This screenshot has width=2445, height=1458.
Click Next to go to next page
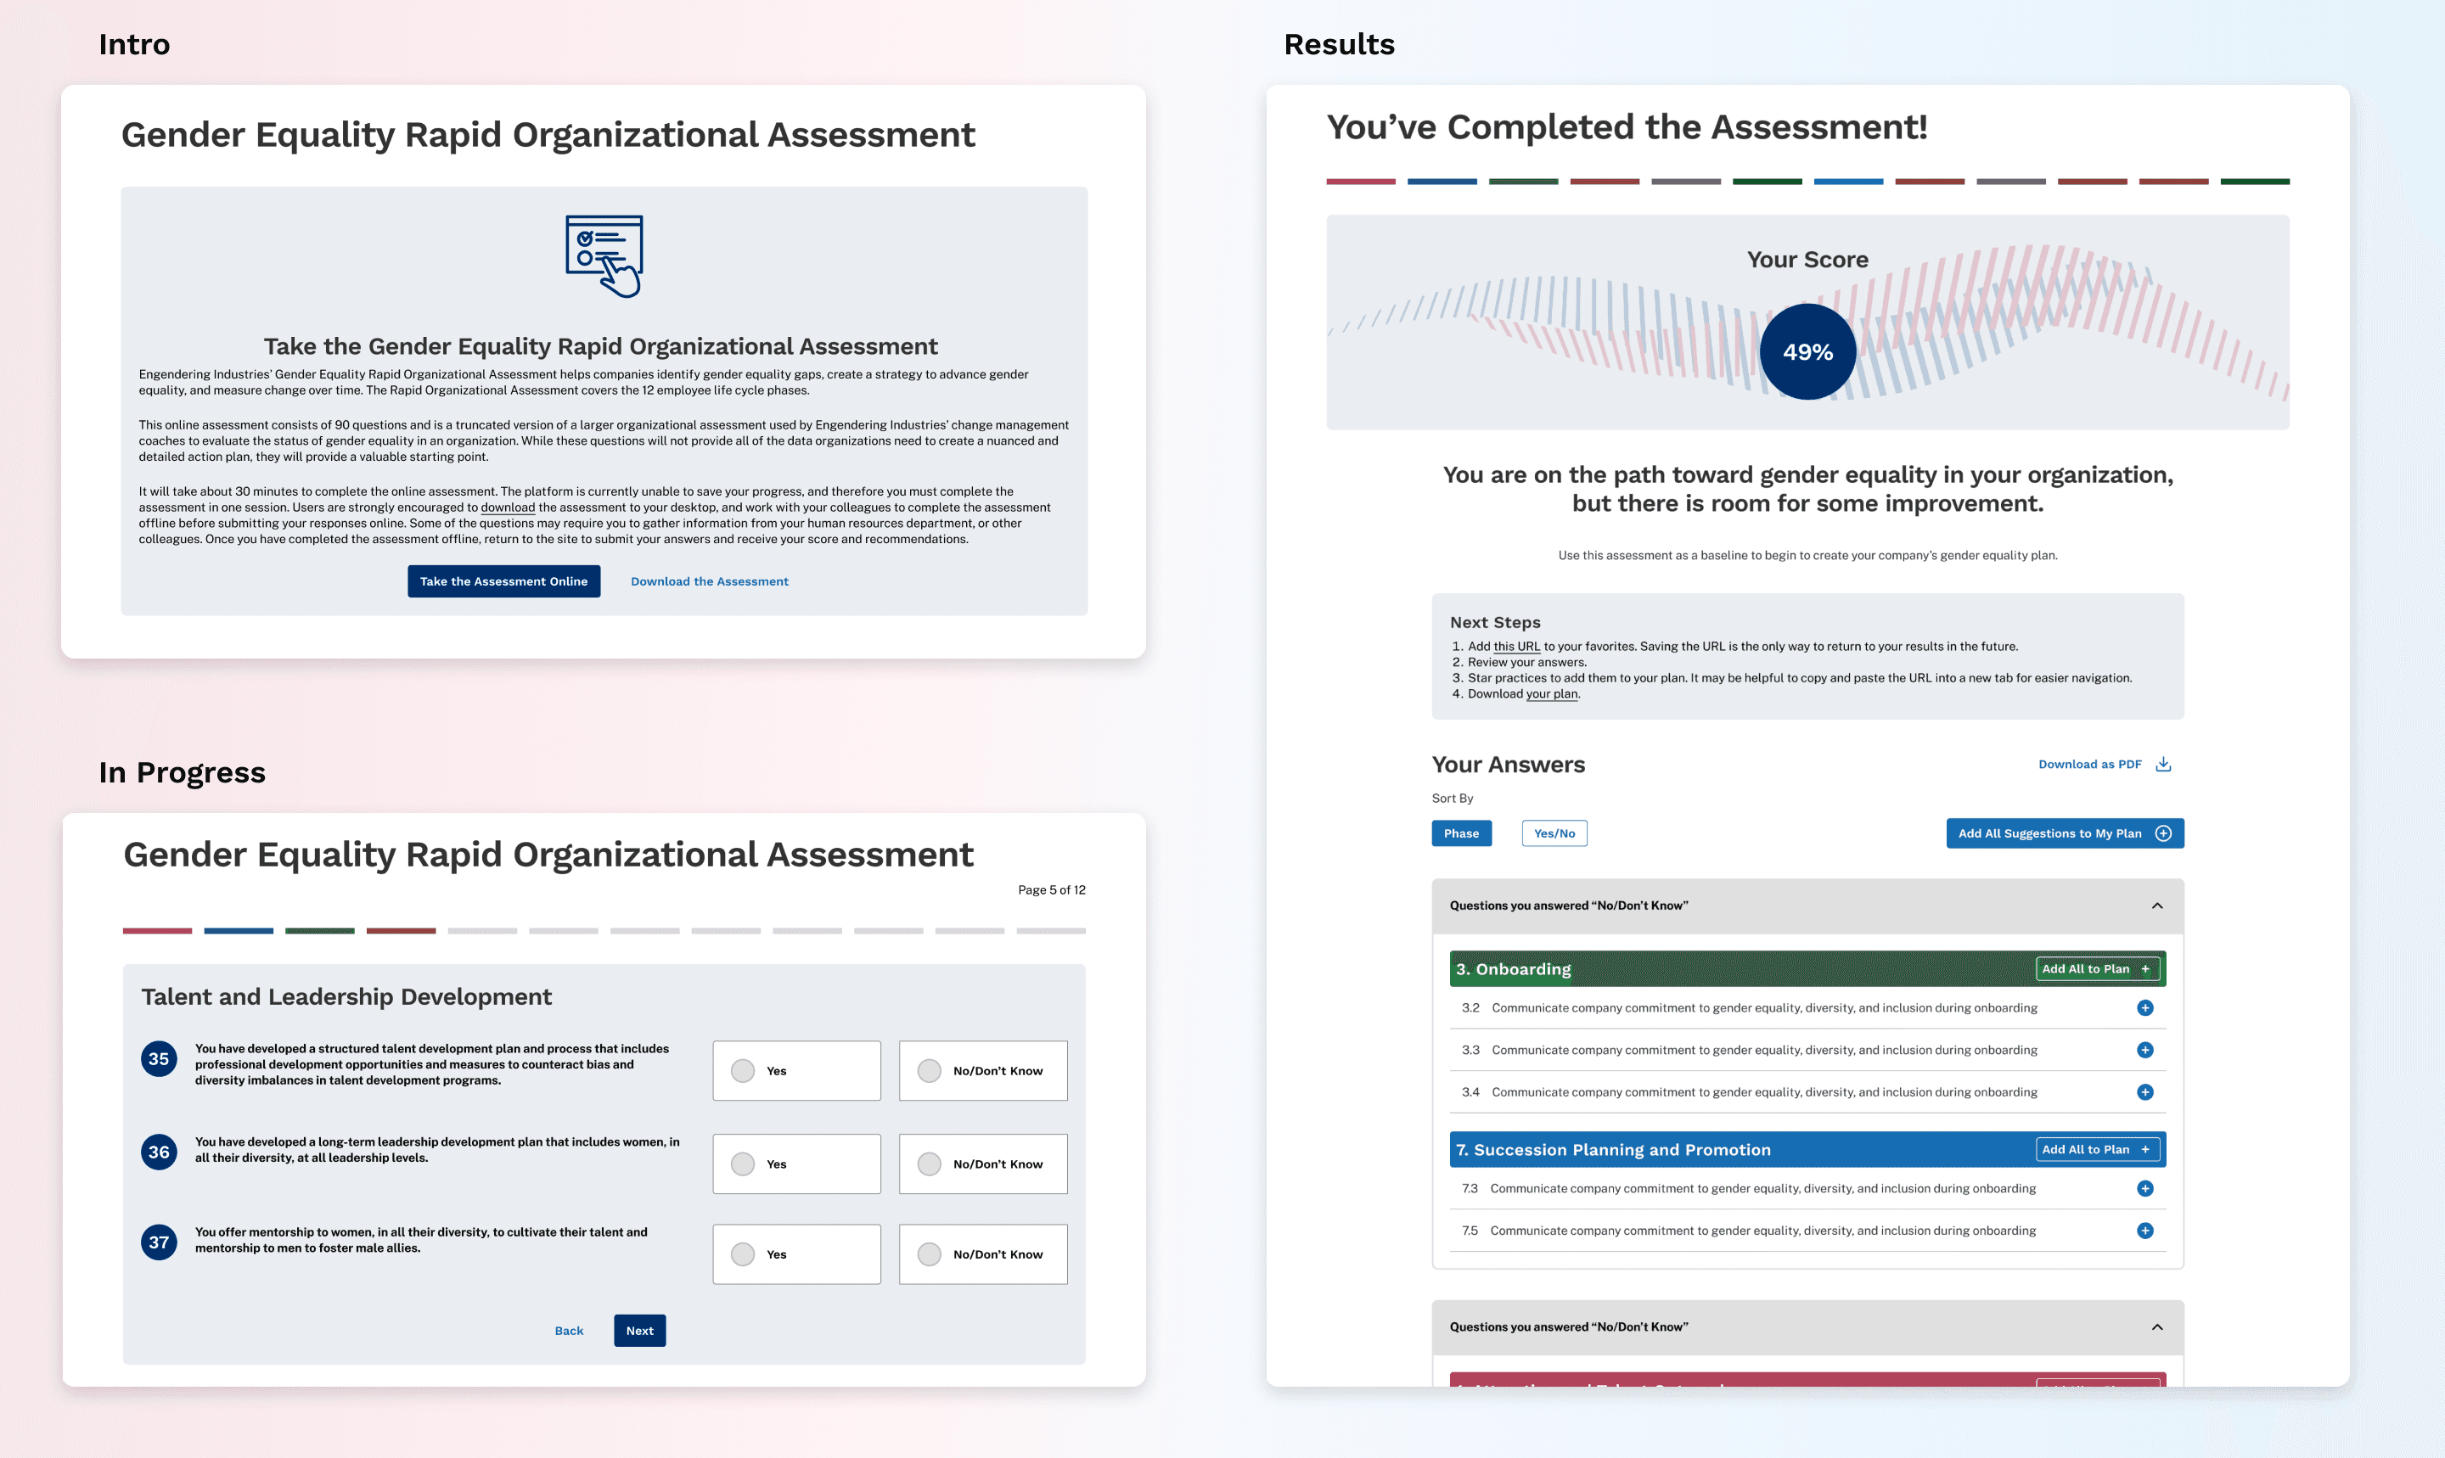click(x=640, y=1332)
